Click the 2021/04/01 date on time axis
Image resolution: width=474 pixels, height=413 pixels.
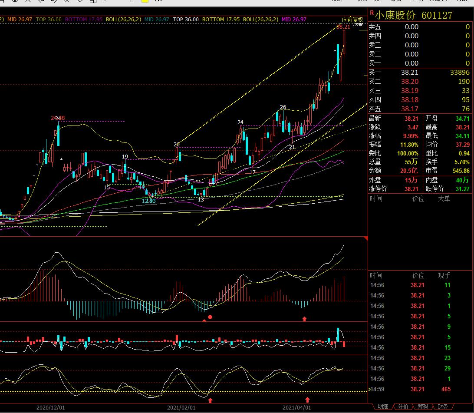(296, 407)
